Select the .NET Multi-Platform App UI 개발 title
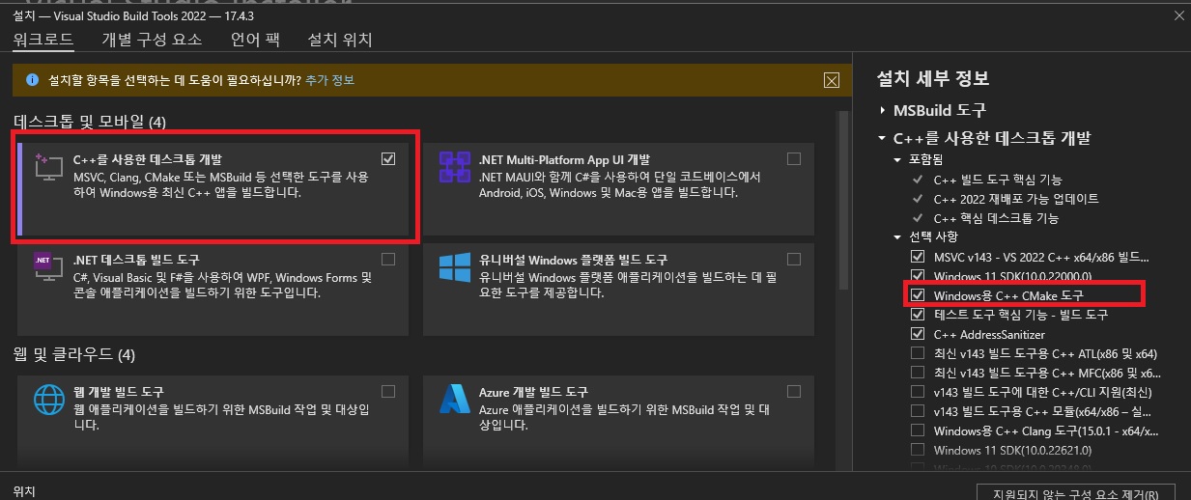The image size is (1191, 500). tap(564, 159)
